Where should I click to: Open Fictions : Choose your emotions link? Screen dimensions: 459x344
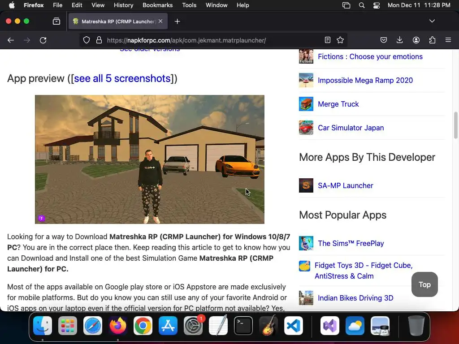(x=370, y=56)
